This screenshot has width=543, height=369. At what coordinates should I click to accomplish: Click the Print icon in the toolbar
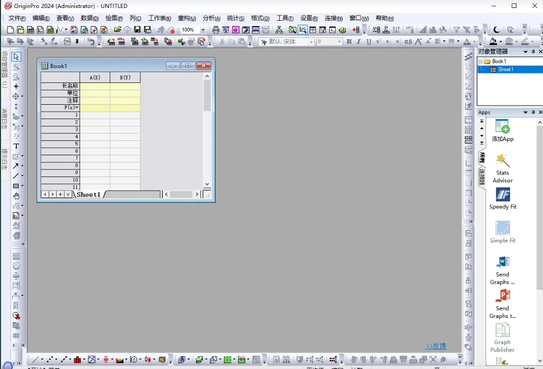tap(216, 30)
